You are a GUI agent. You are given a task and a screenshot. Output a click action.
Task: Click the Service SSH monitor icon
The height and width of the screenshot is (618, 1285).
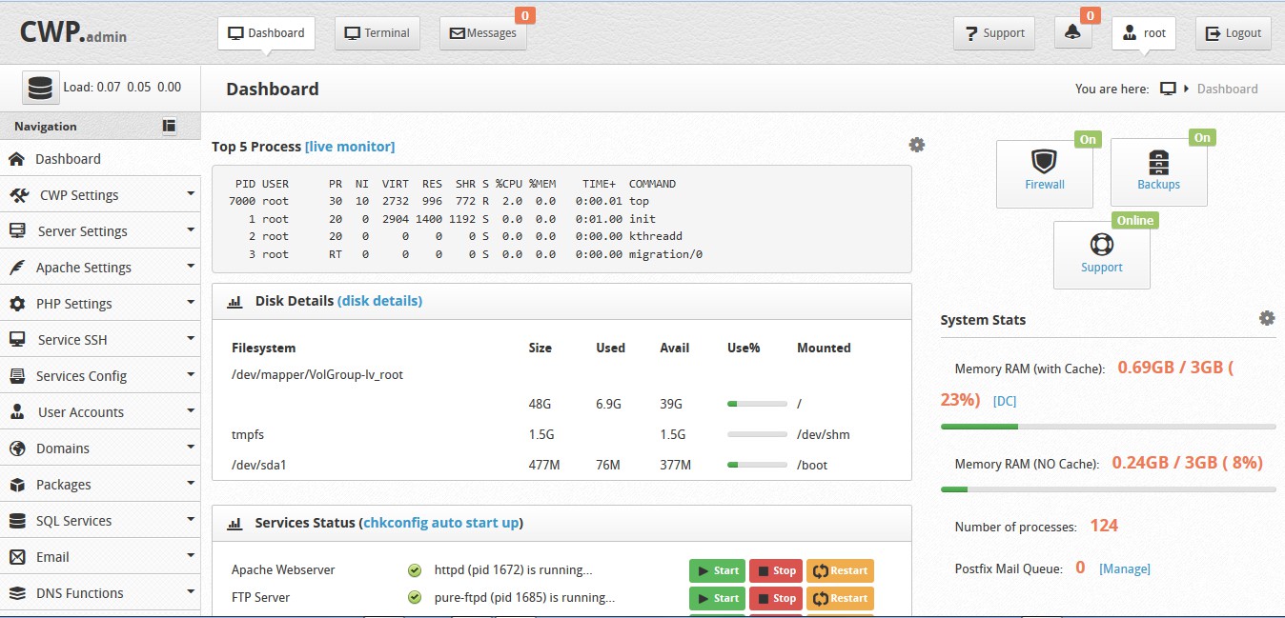(x=18, y=340)
